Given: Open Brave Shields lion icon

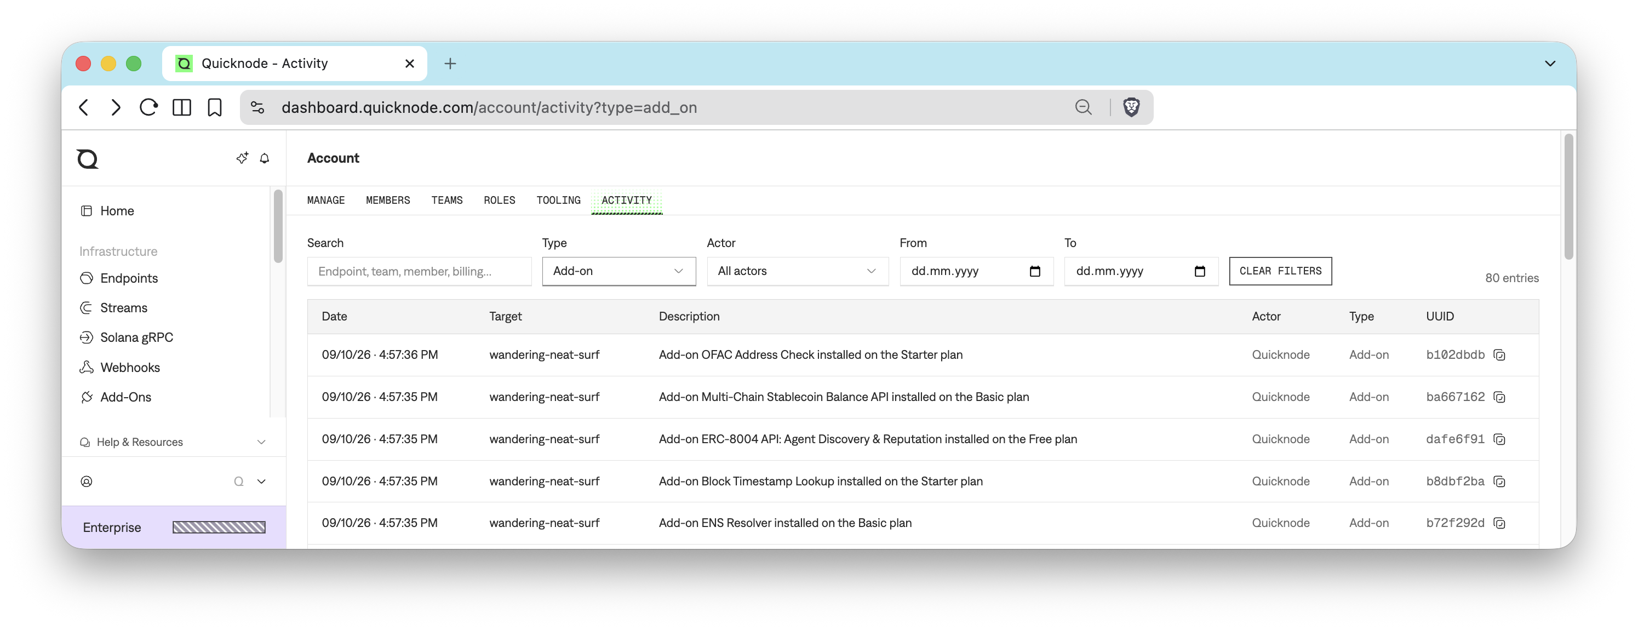Looking at the screenshot, I should click(x=1131, y=107).
